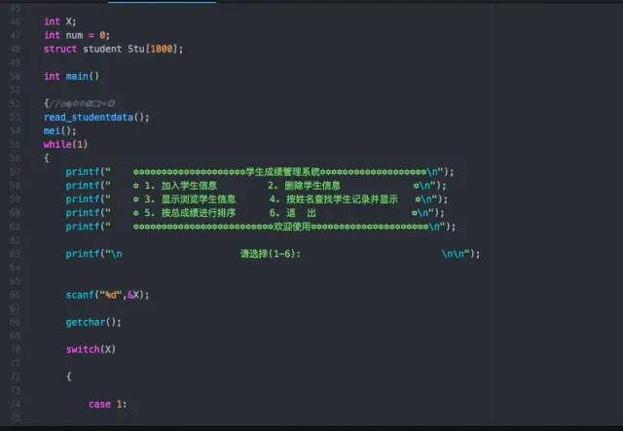
Task: Click line number 70 in the gutter
Action: click(16, 349)
